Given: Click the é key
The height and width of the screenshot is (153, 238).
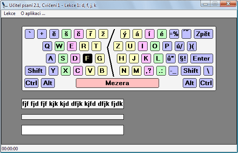Looking at the screenshot, I should (162, 34).
